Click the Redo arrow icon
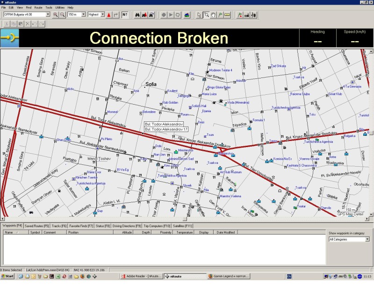The width and height of the screenshot is (374, 297). [42, 24]
